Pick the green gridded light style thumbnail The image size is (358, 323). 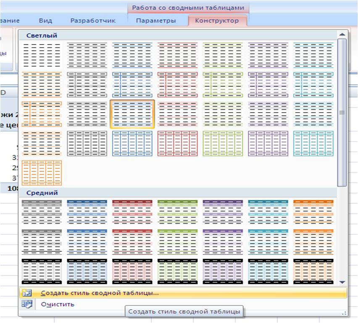(x=223, y=143)
